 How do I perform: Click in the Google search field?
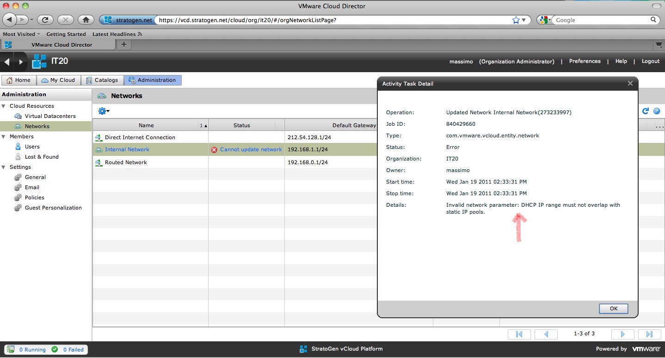coord(601,20)
